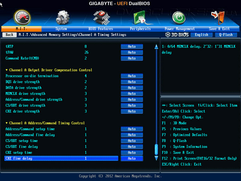Select the CS/ODT setup time row
This screenshot has height=181, width=241.
(61, 141)
